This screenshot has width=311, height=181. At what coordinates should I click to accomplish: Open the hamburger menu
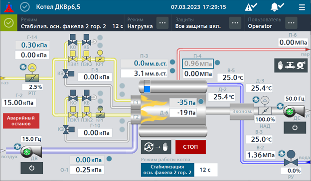coord(302,7)
